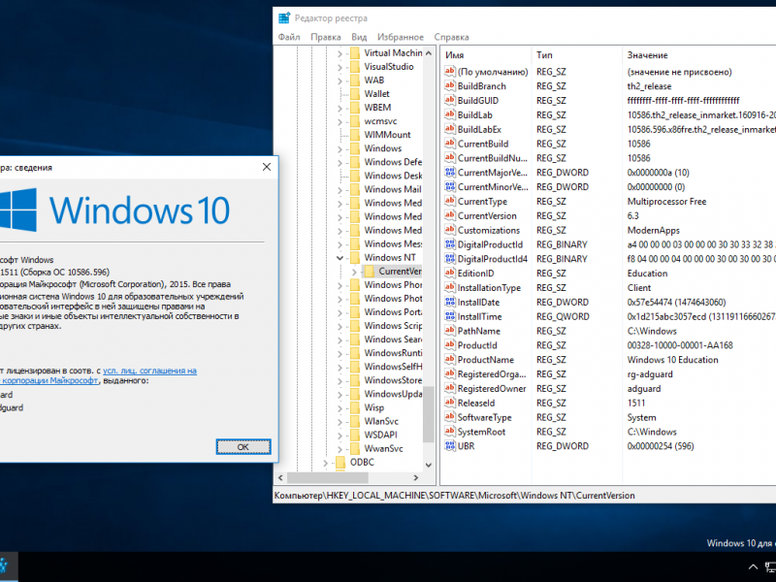The width and height of the screenshot is (776, 582).
Task: Click the string icon beside RegisteredOwner
Action: pos(450,389)
